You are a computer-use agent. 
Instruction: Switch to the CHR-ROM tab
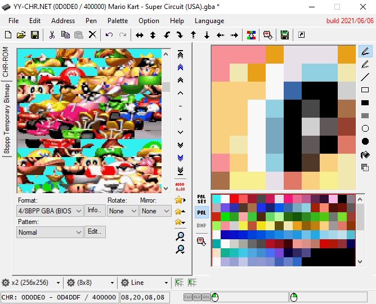[6, 62]
